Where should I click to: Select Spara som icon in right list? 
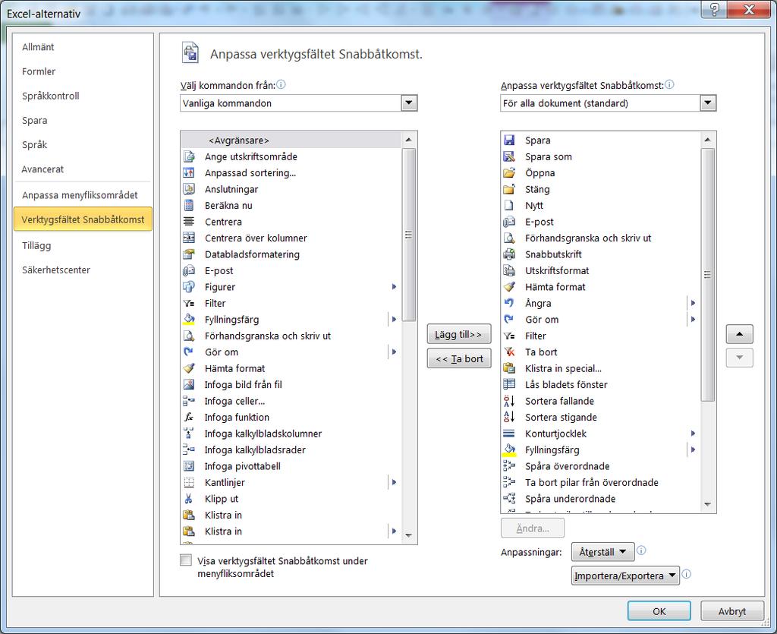click(509, 156)
